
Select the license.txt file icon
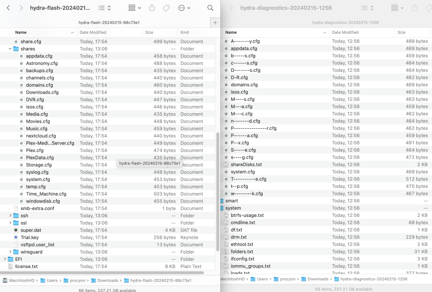pyautogui.click(x=10, y=267)
